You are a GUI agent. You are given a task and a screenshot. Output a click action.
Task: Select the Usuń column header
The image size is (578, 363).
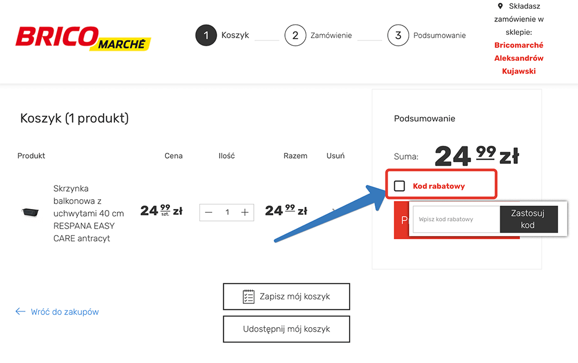click(335, 156)
